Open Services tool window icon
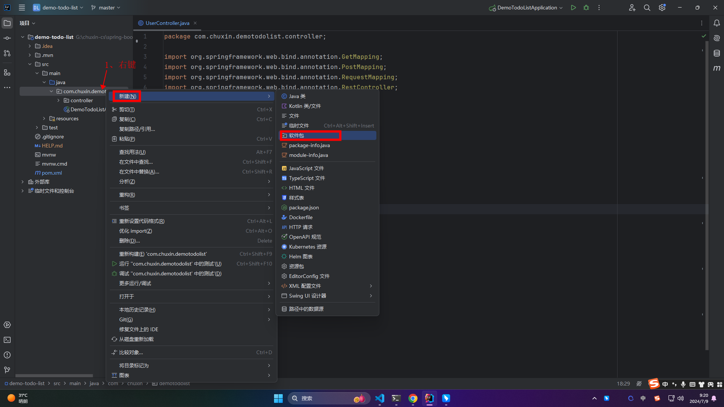Viewport: 724px width, 407px height. coord(7,325)
